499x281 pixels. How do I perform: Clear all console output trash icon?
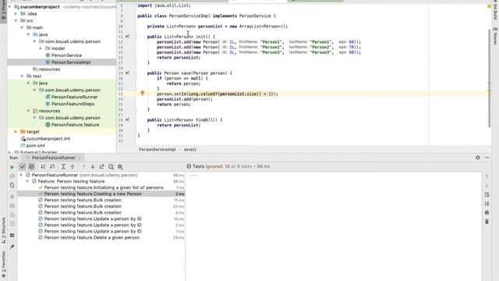(487, 222)
